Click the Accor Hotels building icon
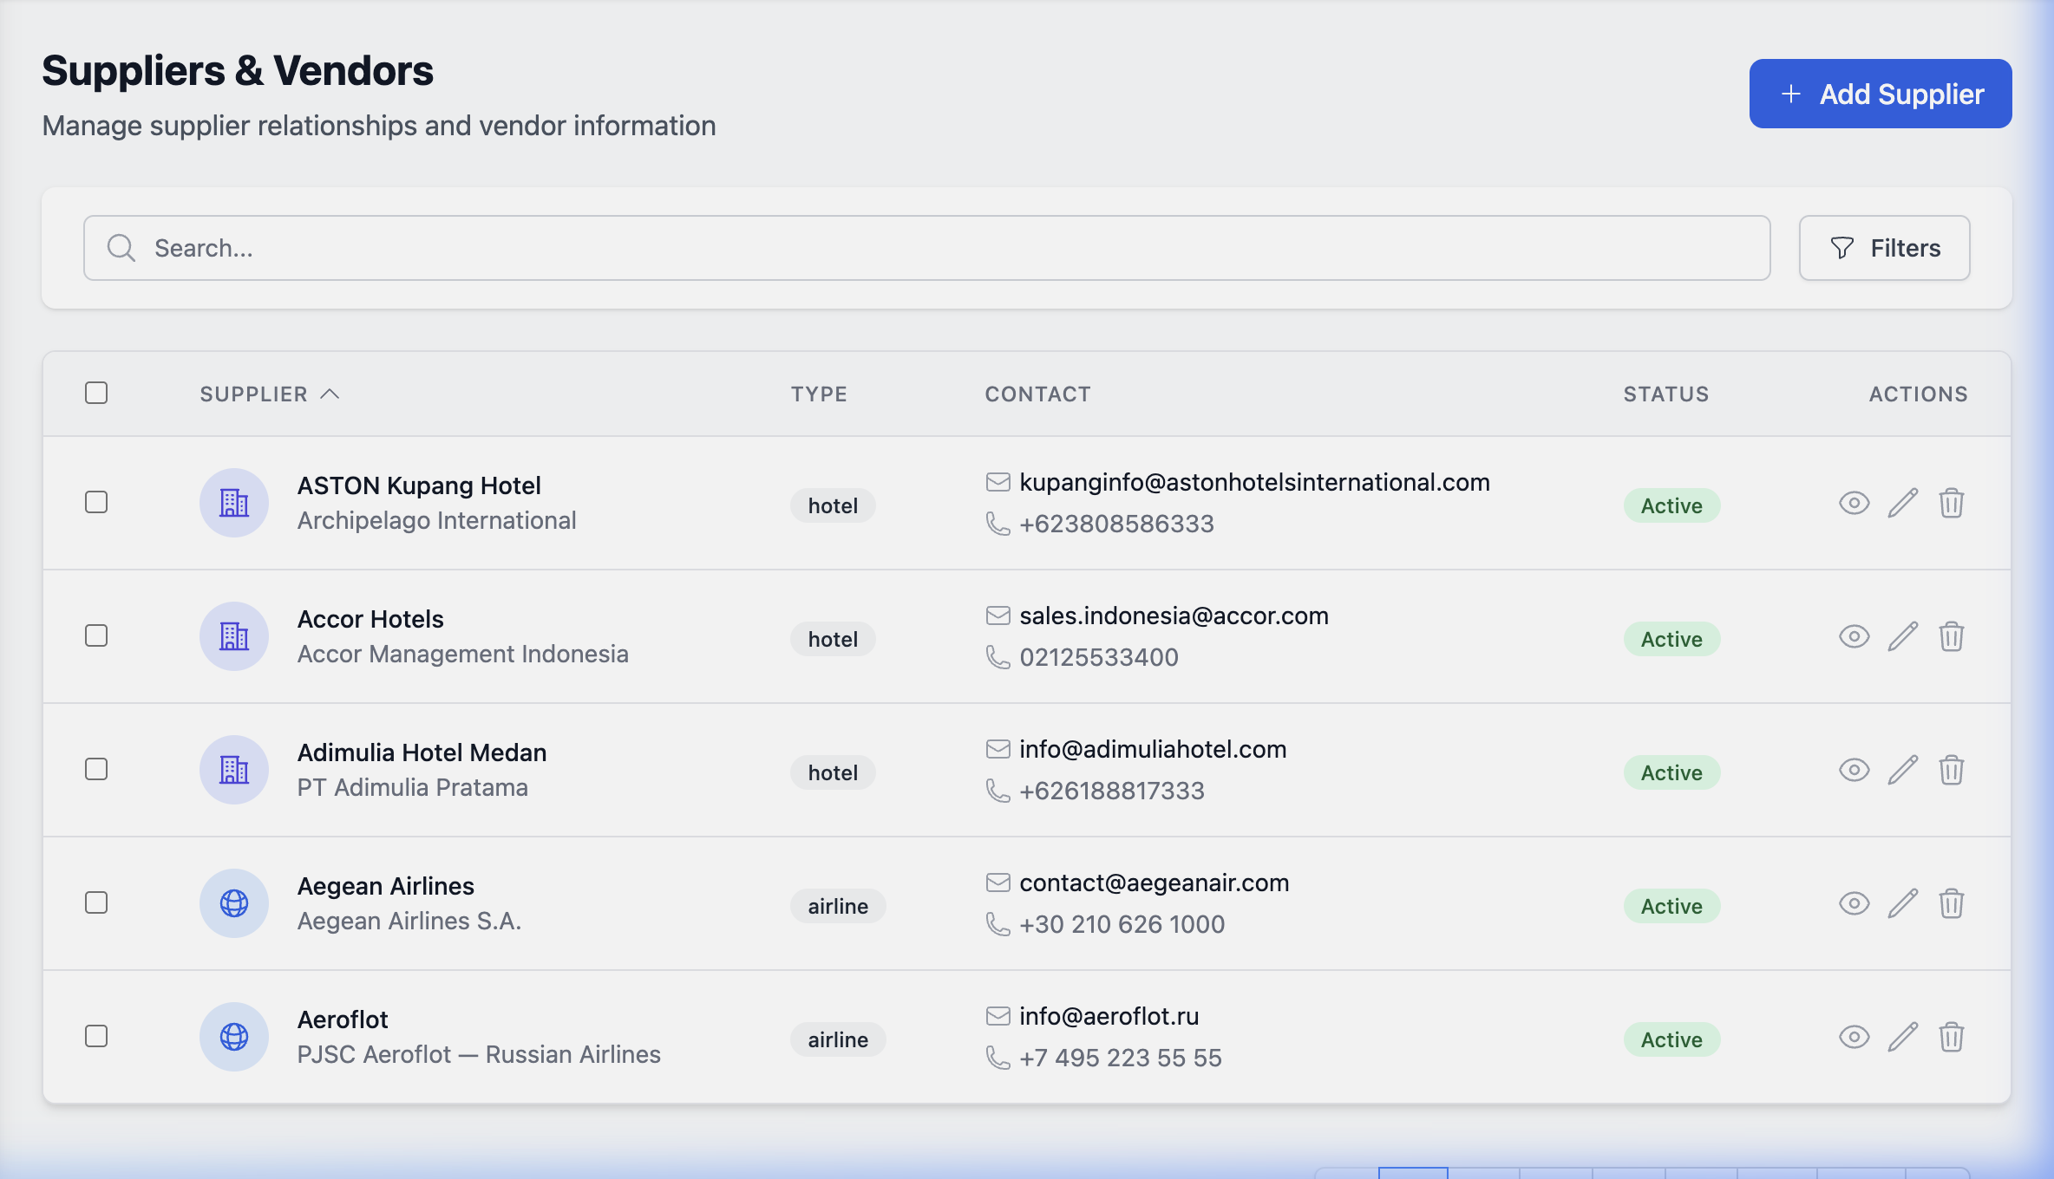2054x1179 pixels. (234, 636)
